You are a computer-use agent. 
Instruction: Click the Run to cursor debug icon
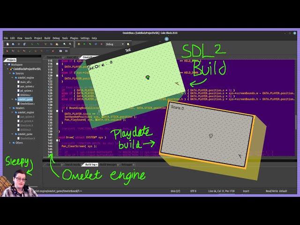tap(13, 51)
